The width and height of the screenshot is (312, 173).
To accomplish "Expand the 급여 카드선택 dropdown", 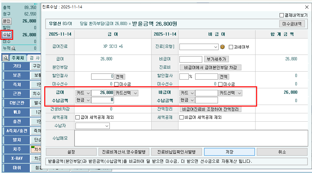I will tap(126, 93).
